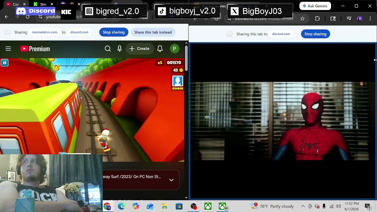Go back in the YouTube browser window

coord(6,17)
